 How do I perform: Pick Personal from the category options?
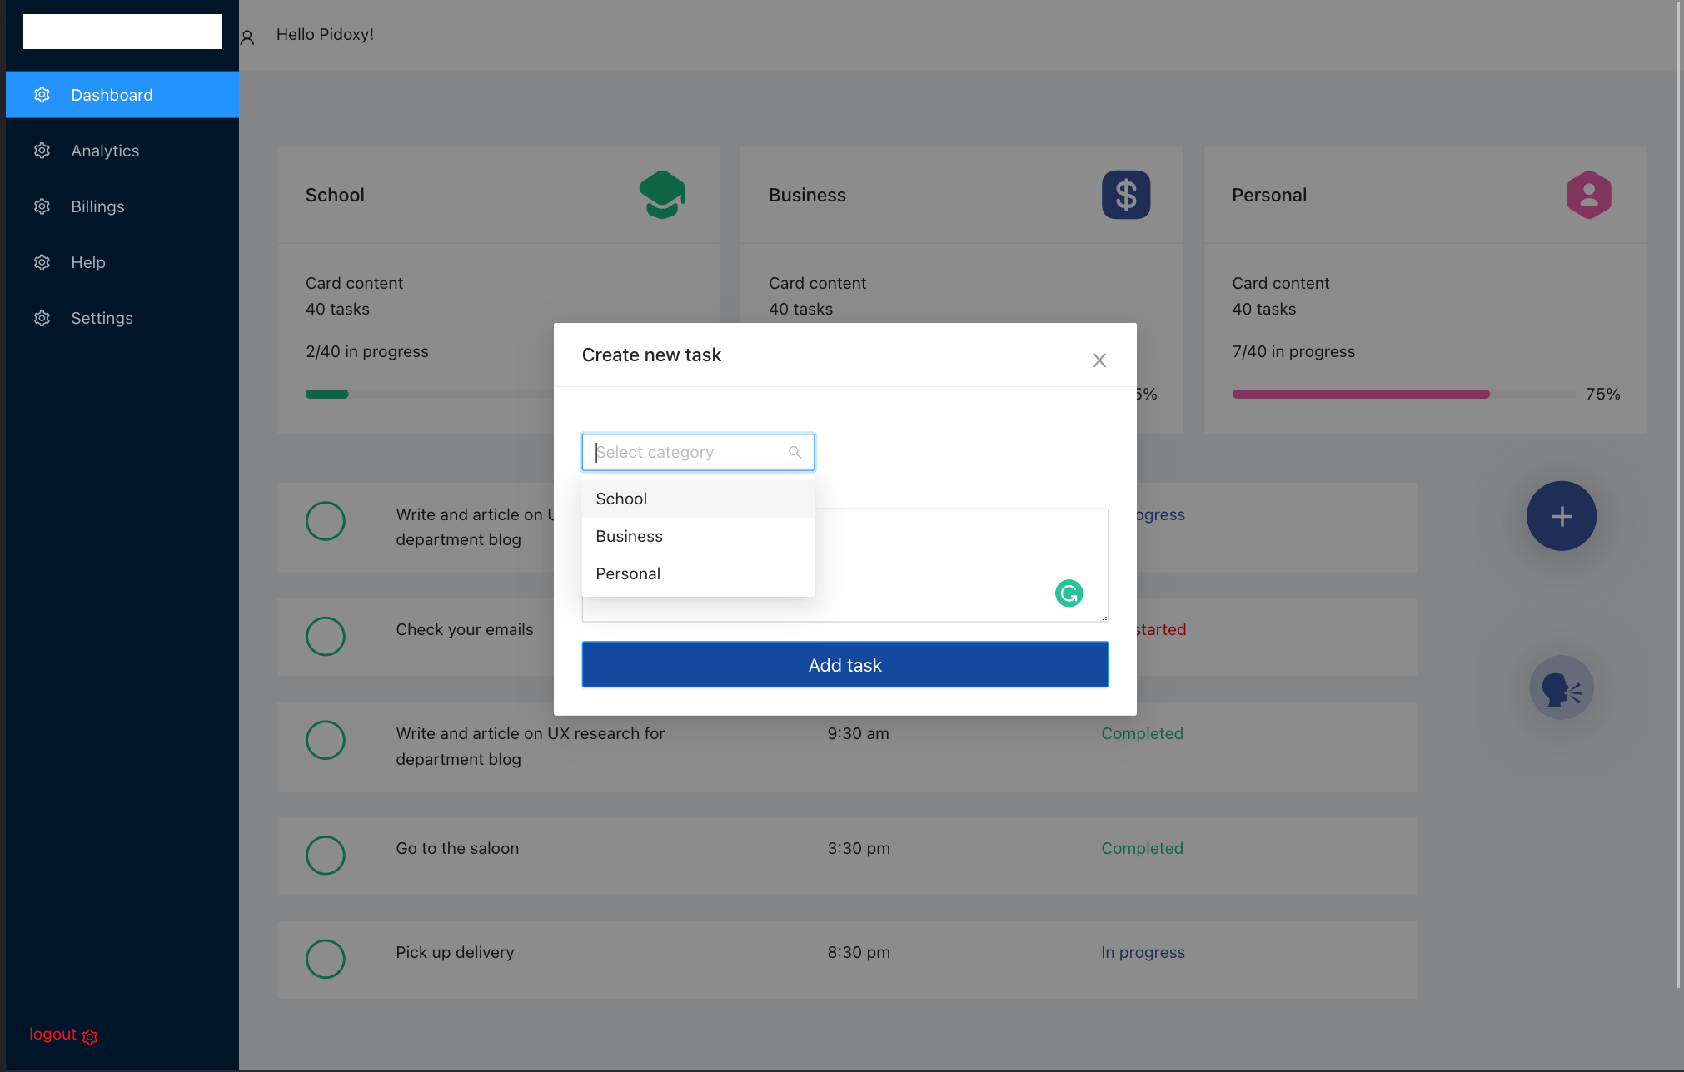(628, 573)
